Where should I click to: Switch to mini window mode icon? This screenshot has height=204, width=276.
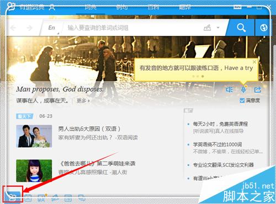click(x=237, y=7)
